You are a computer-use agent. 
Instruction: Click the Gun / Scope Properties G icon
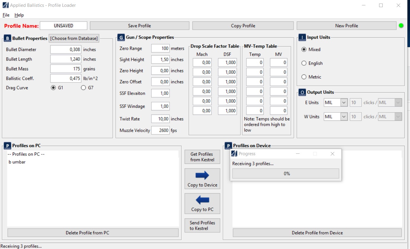pos(121,37)
